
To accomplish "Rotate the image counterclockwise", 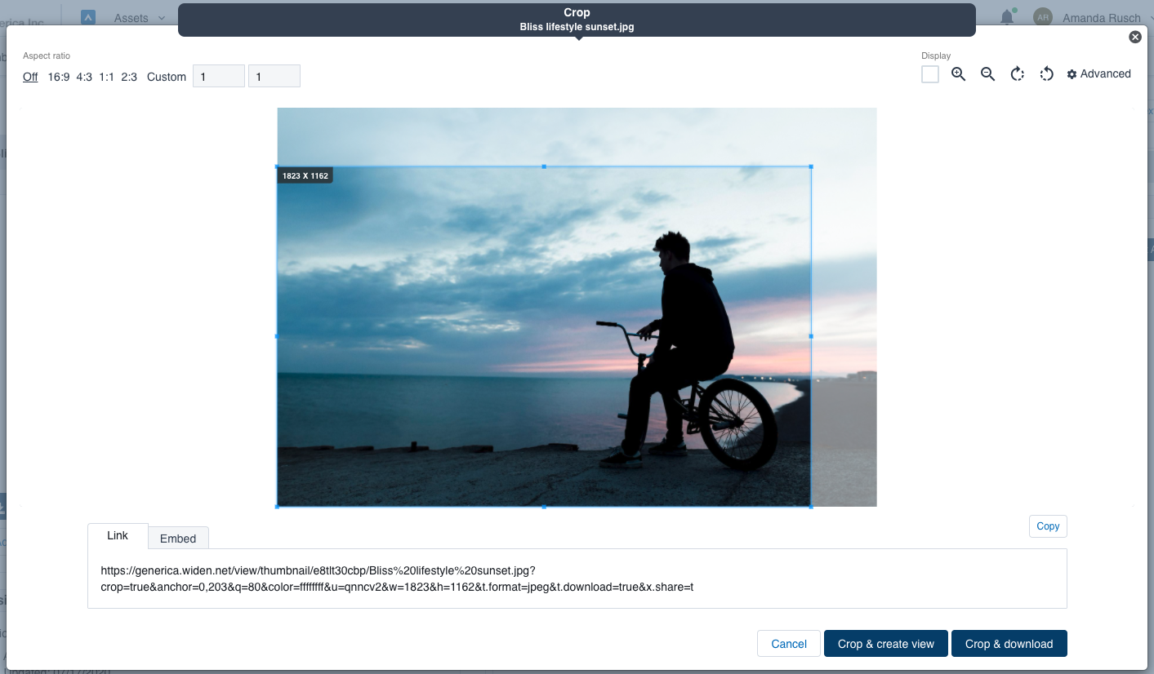I will pos(1046,73).
